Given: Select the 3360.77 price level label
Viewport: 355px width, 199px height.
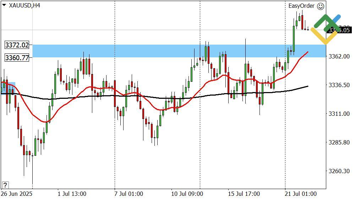Looking at the screenshot, I should 17,58.
